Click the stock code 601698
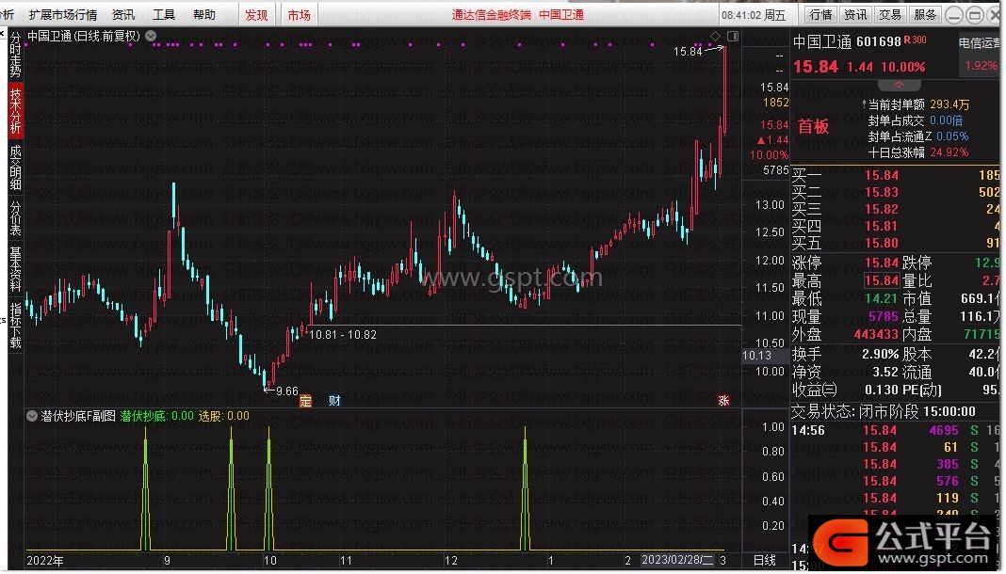1006x574 pixels. 879,41
